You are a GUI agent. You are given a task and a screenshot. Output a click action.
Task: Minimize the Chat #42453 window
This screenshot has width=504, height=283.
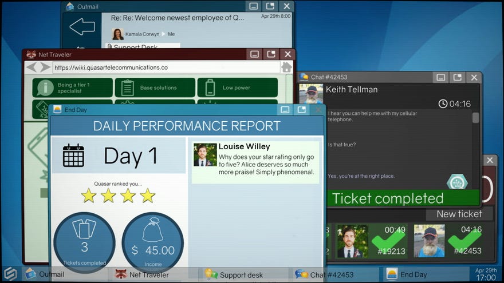(x=440, y=77)
